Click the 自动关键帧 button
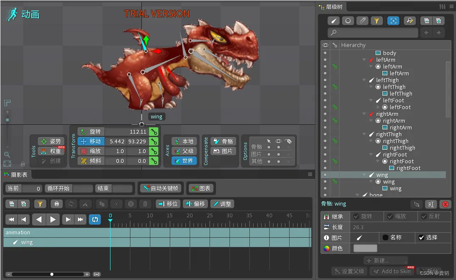456x280 pixels. tap(161, 188)
